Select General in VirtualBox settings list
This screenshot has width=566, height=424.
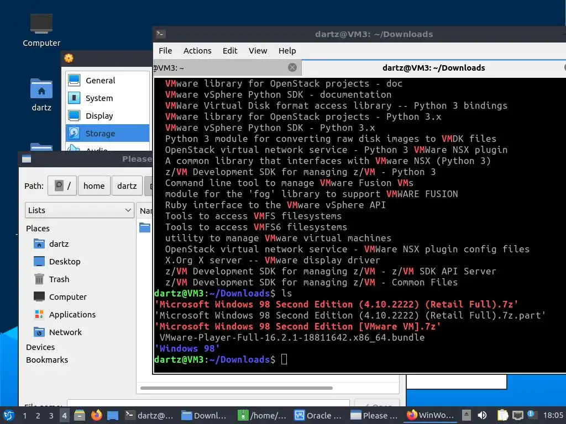click(108, 81)
